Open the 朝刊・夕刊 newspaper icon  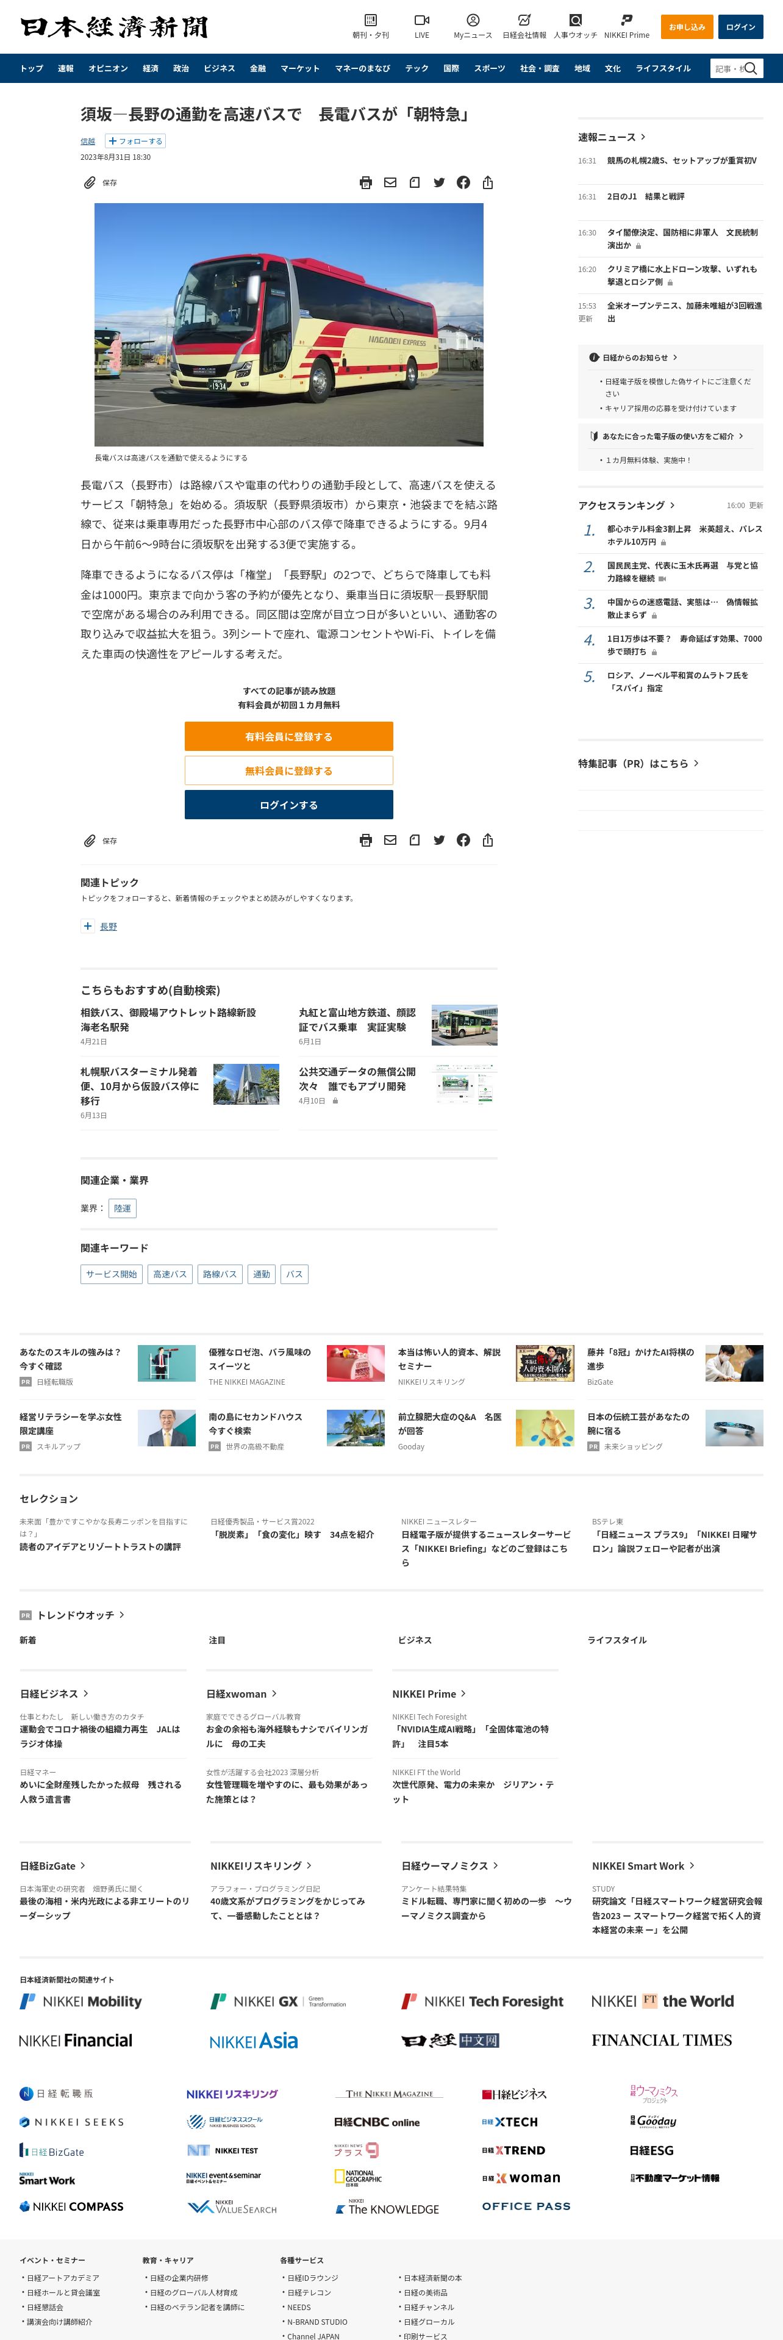point(370,20)
